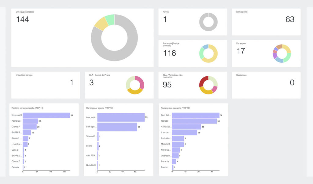Image resolution: width=313 pixels, height=184 pixels.
Task: Select the dark red segment in SLA Vencidos donut
Action: click(203, 81)
